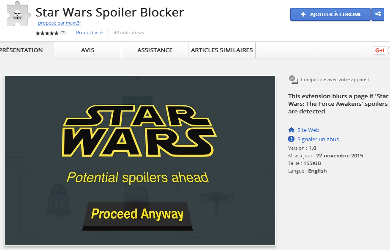Open the Productivité category link
This screenshot has height=250, width=390.
[89, 33]
